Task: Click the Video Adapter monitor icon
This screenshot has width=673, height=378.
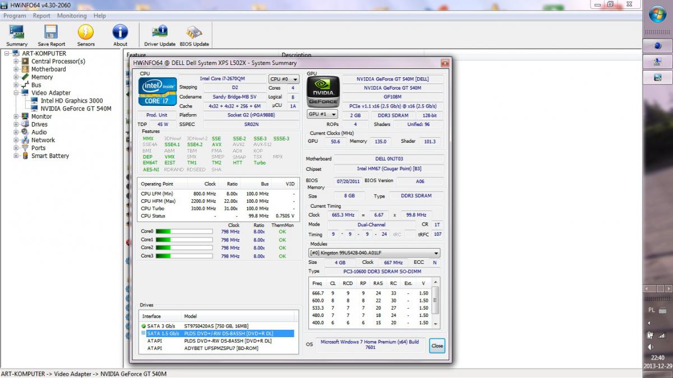Action: pos(25,93)
